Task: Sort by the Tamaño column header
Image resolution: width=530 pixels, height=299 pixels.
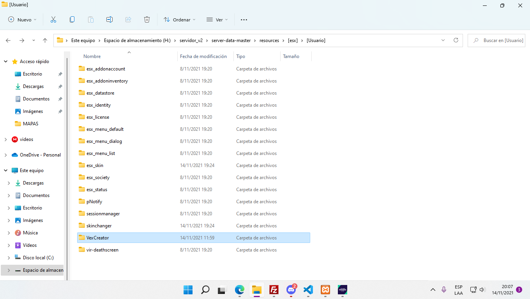Action: click(291, 56)
